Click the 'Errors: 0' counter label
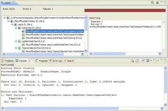 coord(27,9)
